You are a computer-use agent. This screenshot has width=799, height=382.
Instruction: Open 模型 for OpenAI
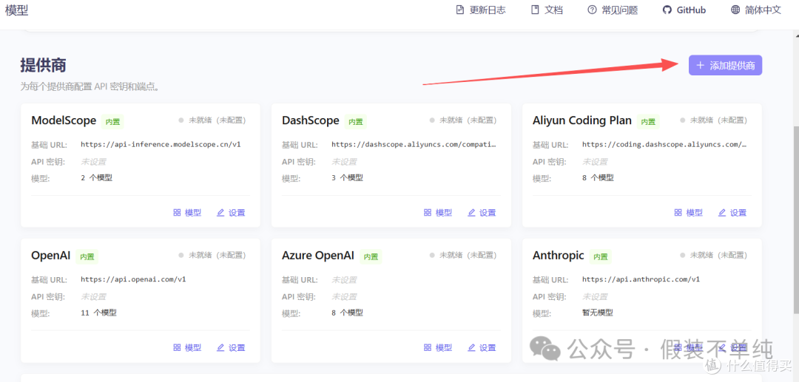(x=187, y=347)
